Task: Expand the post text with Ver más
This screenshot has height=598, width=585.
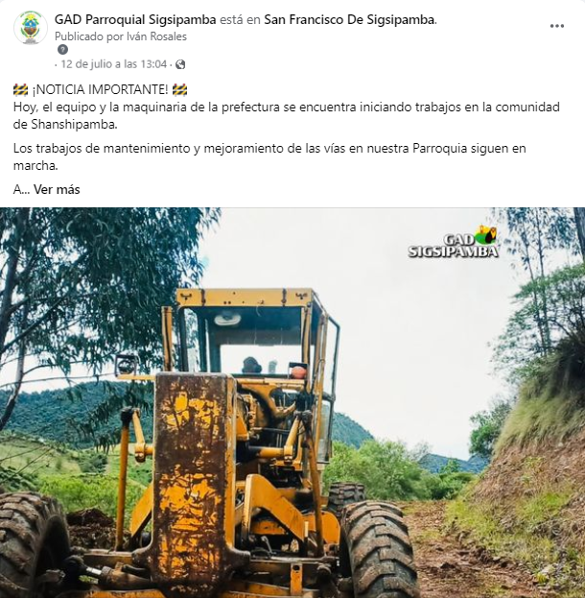Action: pos(57,189)
